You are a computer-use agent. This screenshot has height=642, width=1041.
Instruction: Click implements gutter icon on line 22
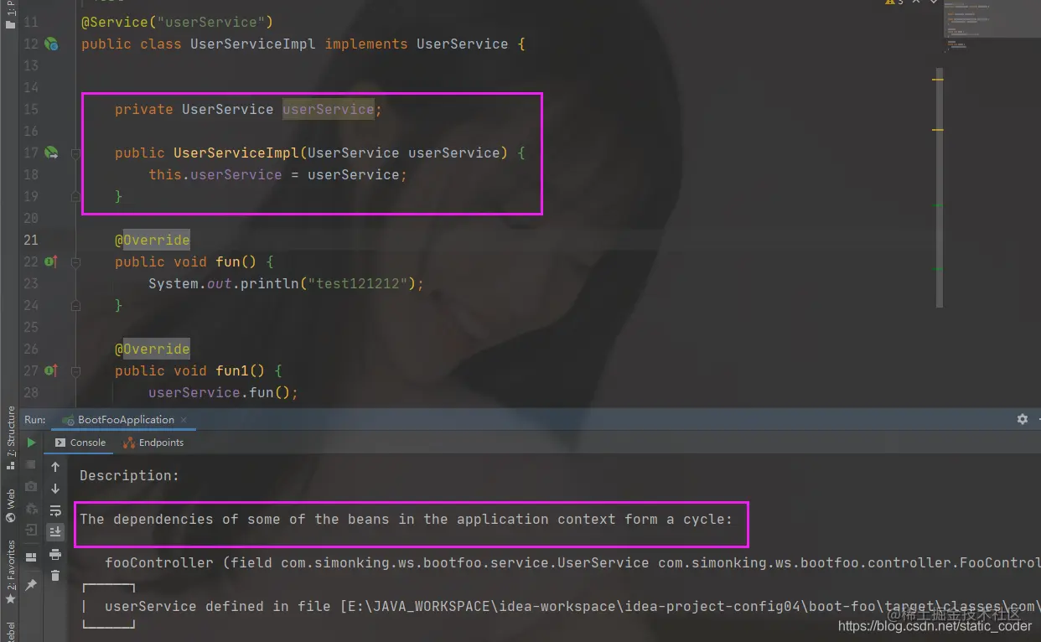[51, 261]
